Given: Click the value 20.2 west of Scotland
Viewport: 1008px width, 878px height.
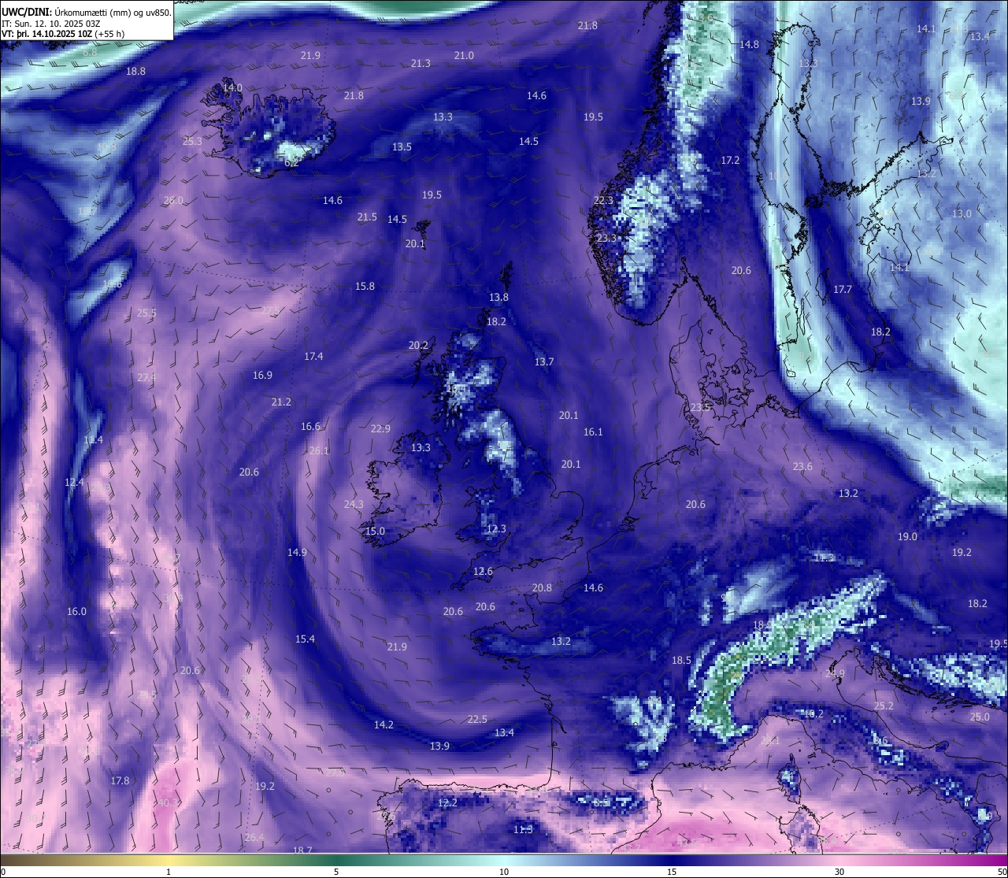Looking at the screenshot, I should coord(418,345).
